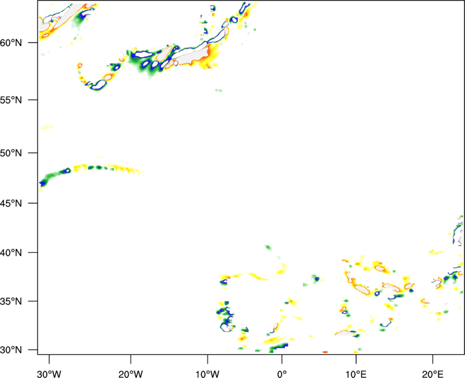Click the 10°W longitude label
The width and height of the screenshot is (465, 378).
click(x=208, y=374)
